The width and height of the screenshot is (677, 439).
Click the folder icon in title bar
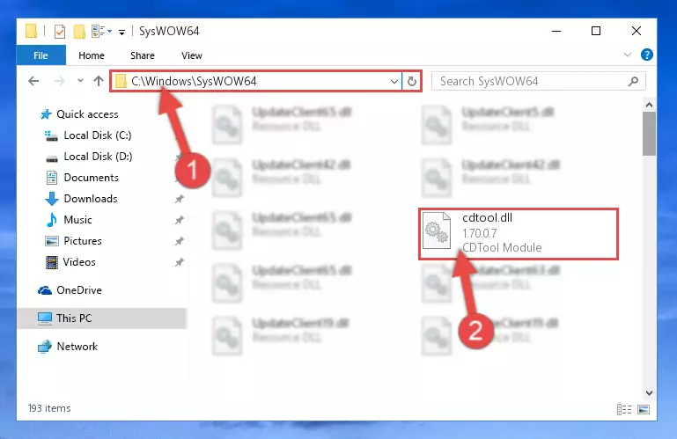[31, 32]
